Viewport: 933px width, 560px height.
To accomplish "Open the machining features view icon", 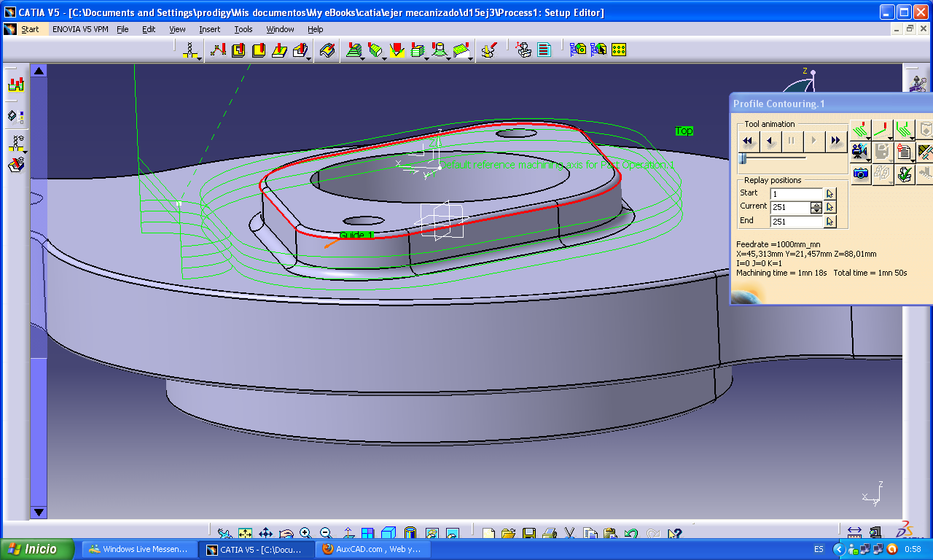I will tap(523, 50).
